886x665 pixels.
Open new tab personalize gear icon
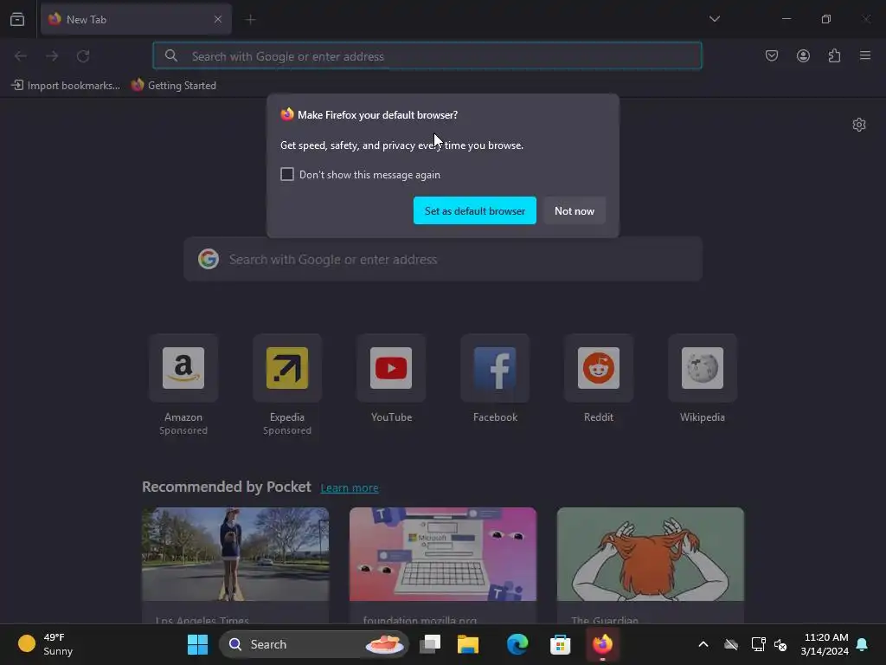point(859,125)
